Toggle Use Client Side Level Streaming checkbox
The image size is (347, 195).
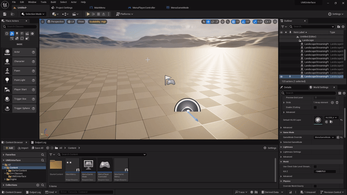pyautogui.click(x=315, y=167)
